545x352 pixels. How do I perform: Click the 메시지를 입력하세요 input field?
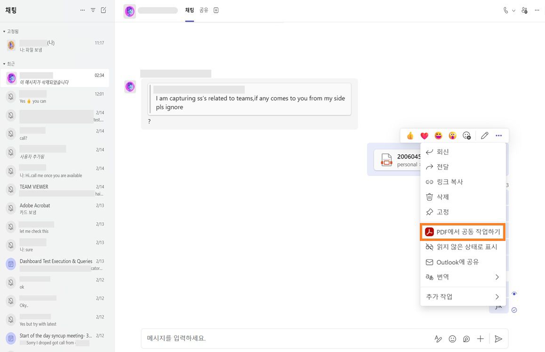pos(282,338)
